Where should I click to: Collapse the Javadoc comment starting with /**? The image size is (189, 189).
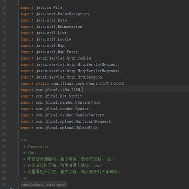pyautogui.click(x=18, y=140)
